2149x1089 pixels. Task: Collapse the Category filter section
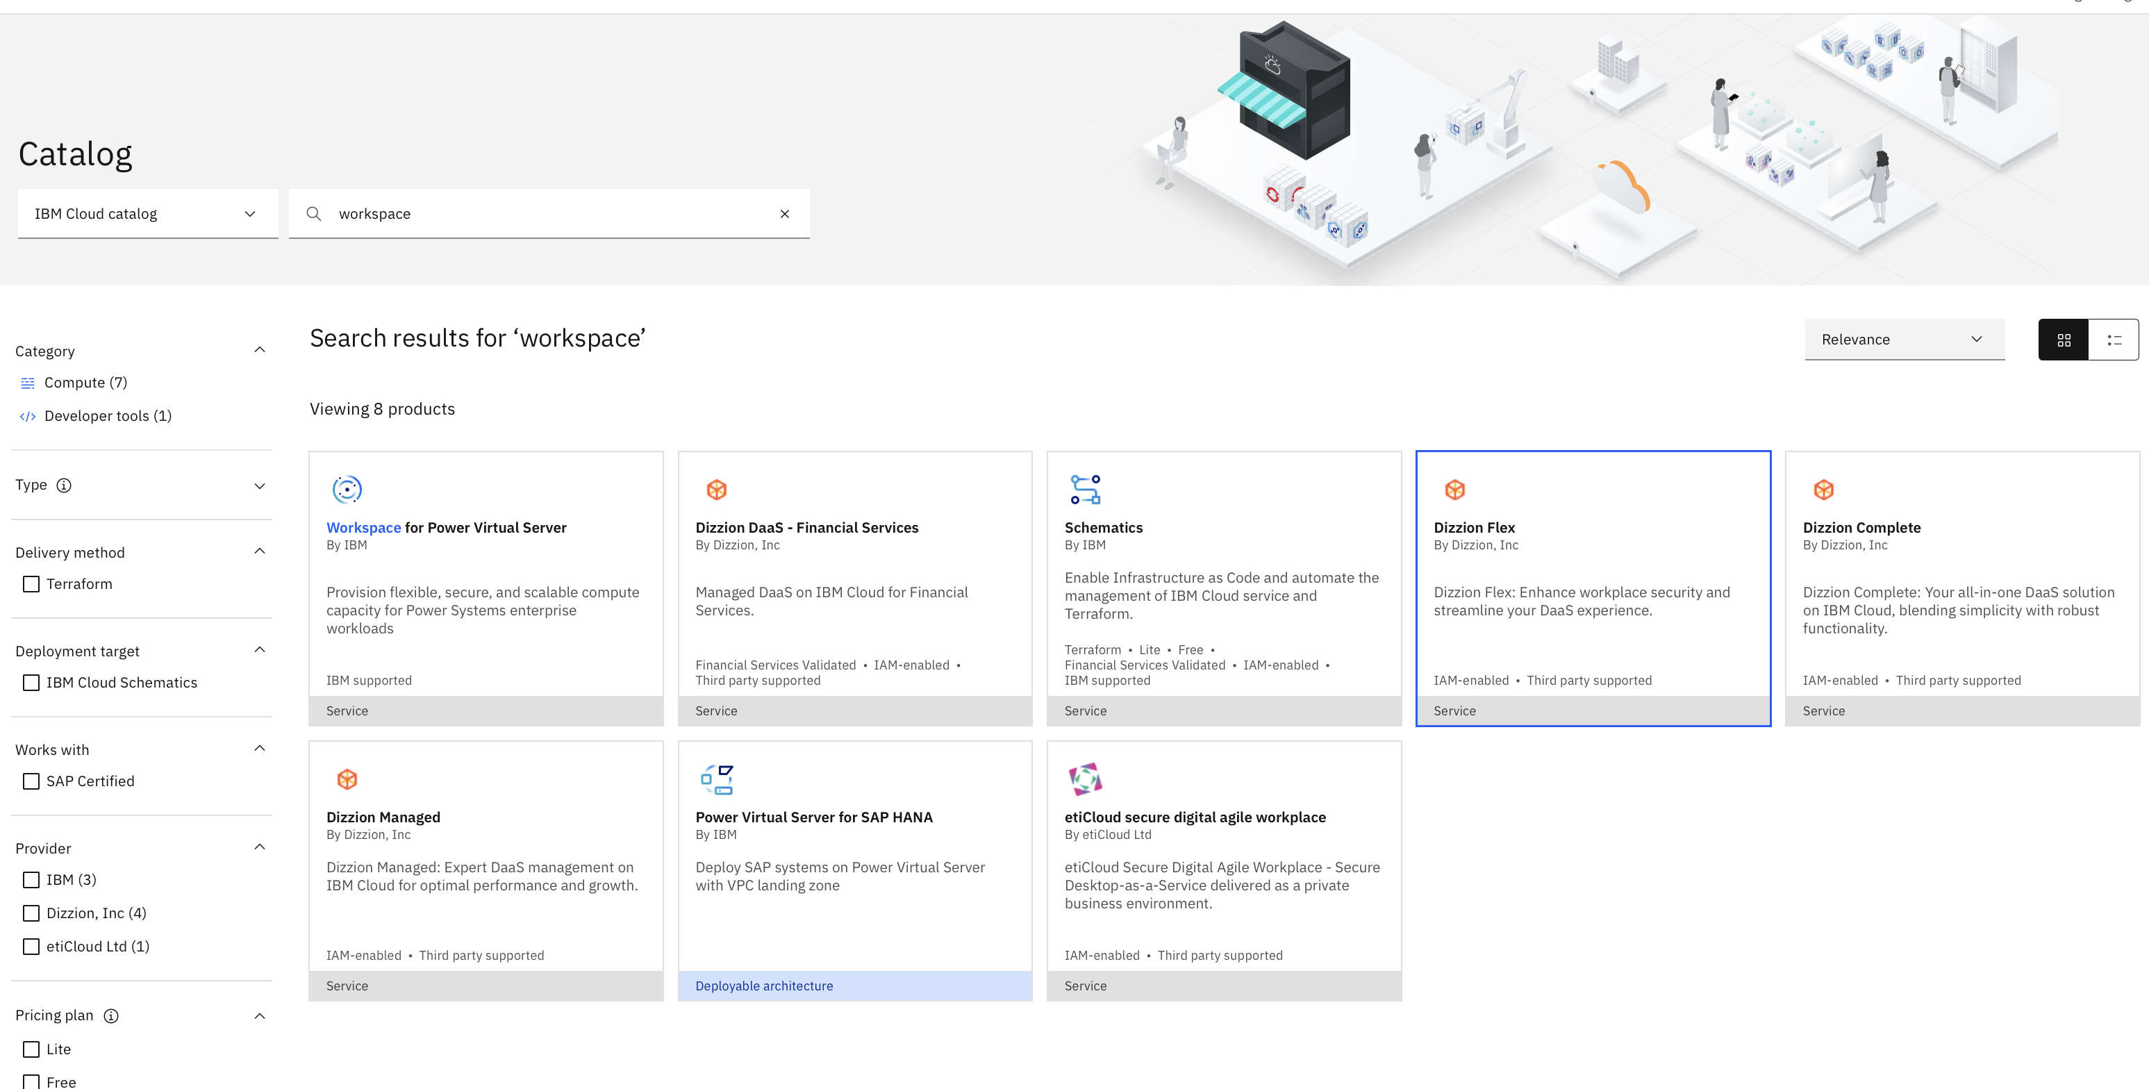[x=260, y=349]
